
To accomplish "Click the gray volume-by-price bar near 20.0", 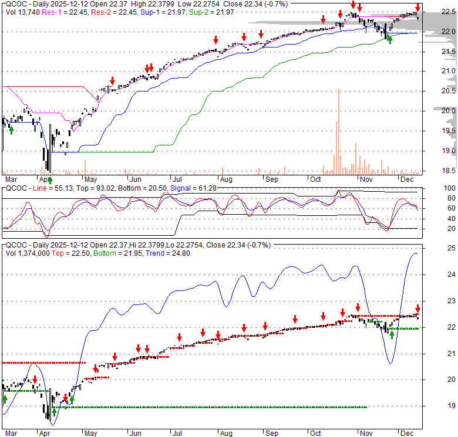I will (443, 110).
